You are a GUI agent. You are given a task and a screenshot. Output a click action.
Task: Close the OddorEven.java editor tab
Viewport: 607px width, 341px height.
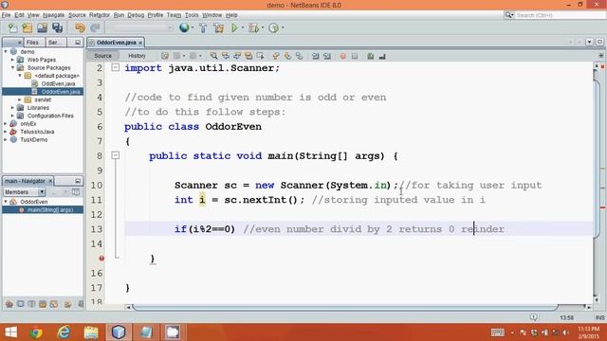point(140,43)
